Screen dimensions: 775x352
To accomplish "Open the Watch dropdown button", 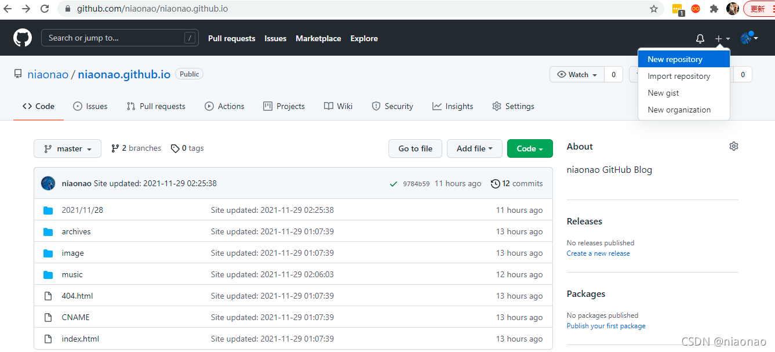I will point(577,74).
